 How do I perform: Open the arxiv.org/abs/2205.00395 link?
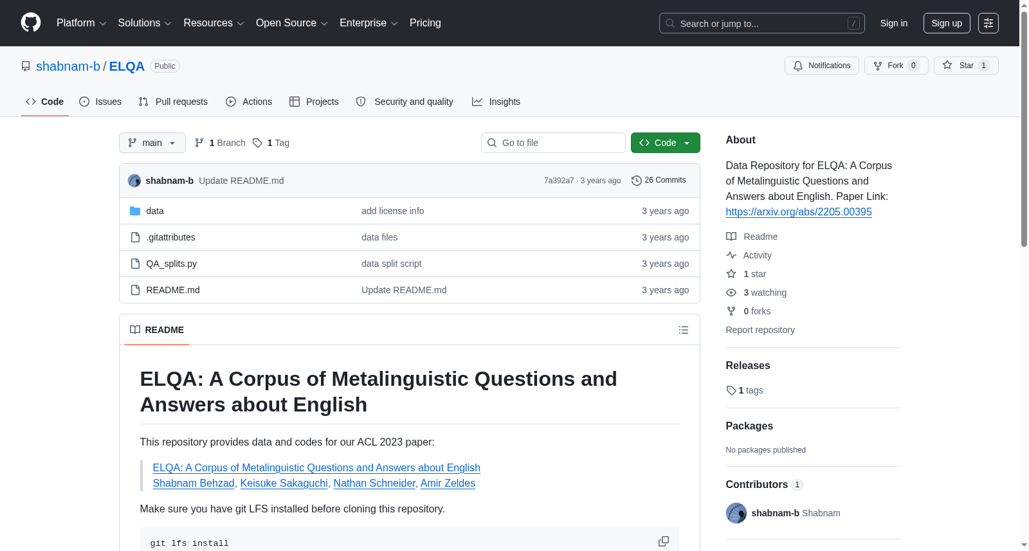coord(799,212)
